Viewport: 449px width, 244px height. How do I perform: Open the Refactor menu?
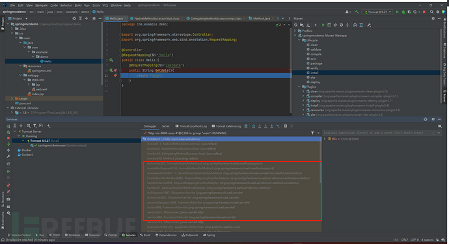click(x=66, y=5)
